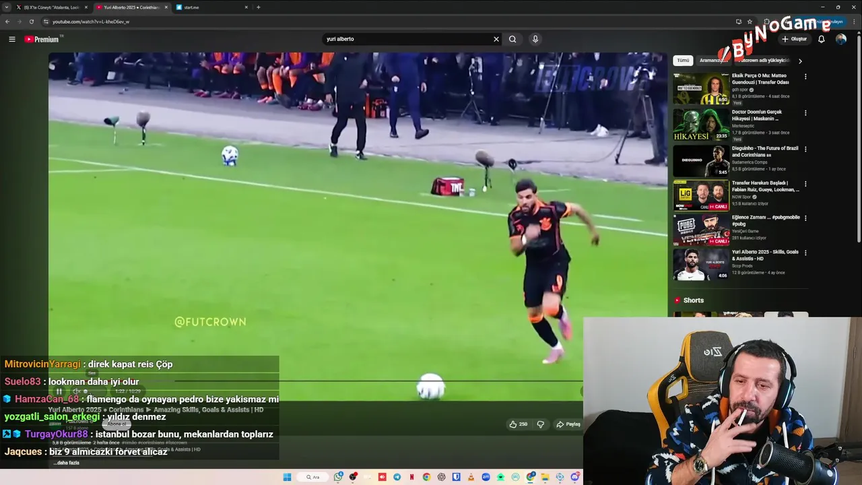Show more filter chips with right chevron
Image resolution: width=862 pixels, height=485 pixels.
point(800,61)
